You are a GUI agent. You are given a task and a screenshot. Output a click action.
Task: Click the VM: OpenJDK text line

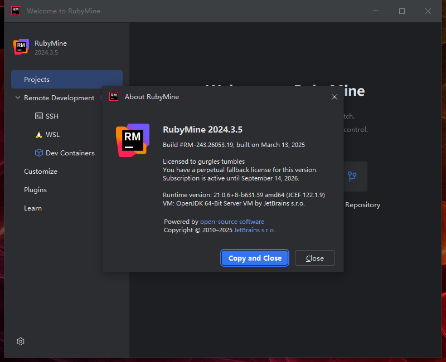coord(234,203)
